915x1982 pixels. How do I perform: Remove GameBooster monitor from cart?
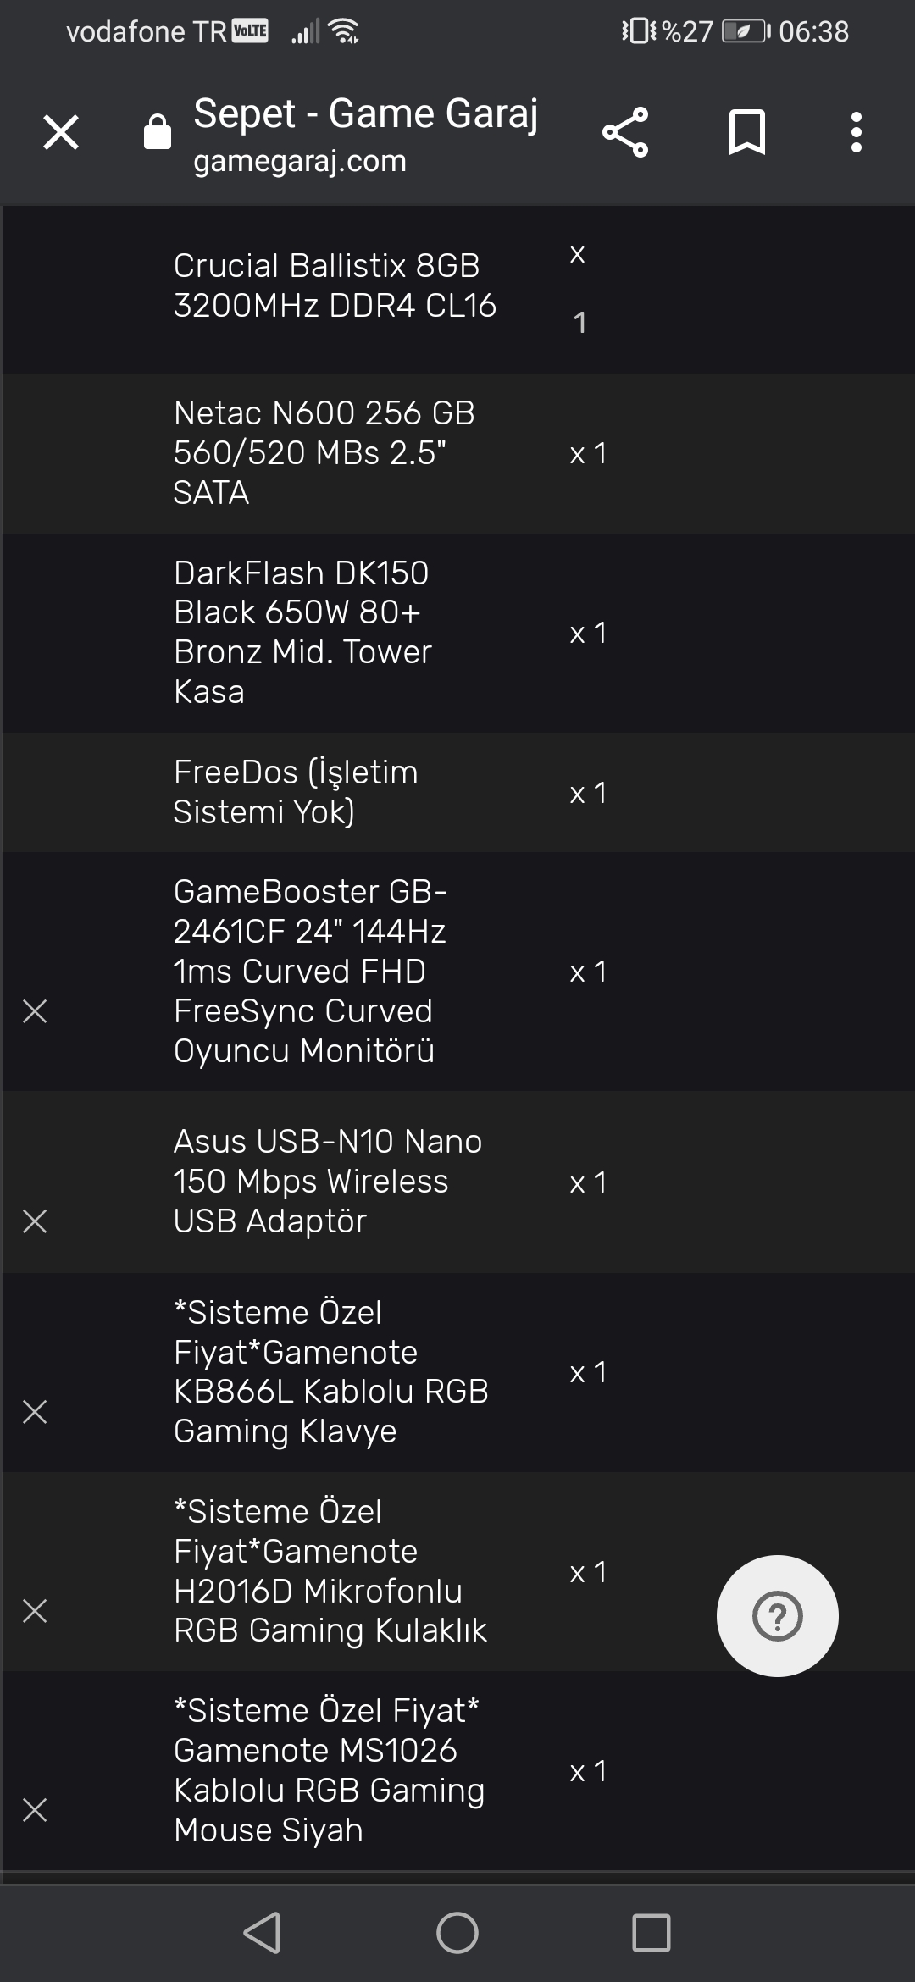(35, 1011)
